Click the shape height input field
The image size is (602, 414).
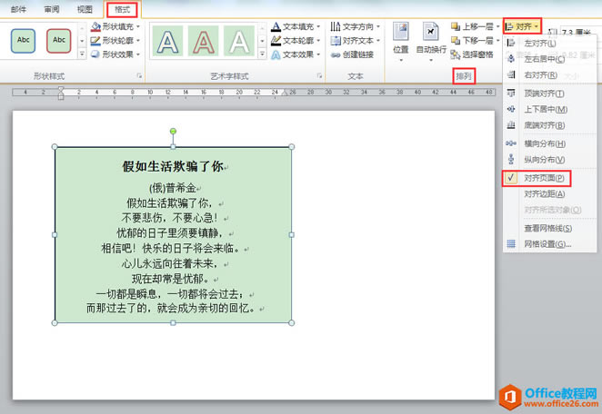tap(579, 32)
